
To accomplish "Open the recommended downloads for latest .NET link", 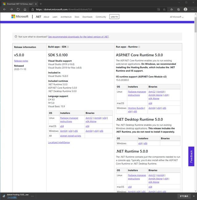I will [x=78, y=37].
